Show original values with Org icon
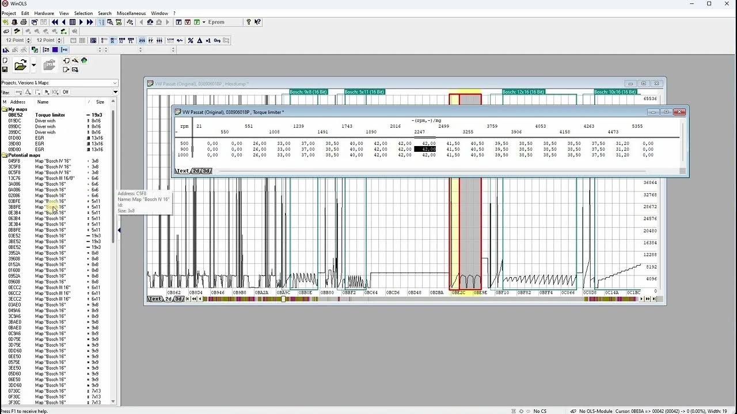 217,40
